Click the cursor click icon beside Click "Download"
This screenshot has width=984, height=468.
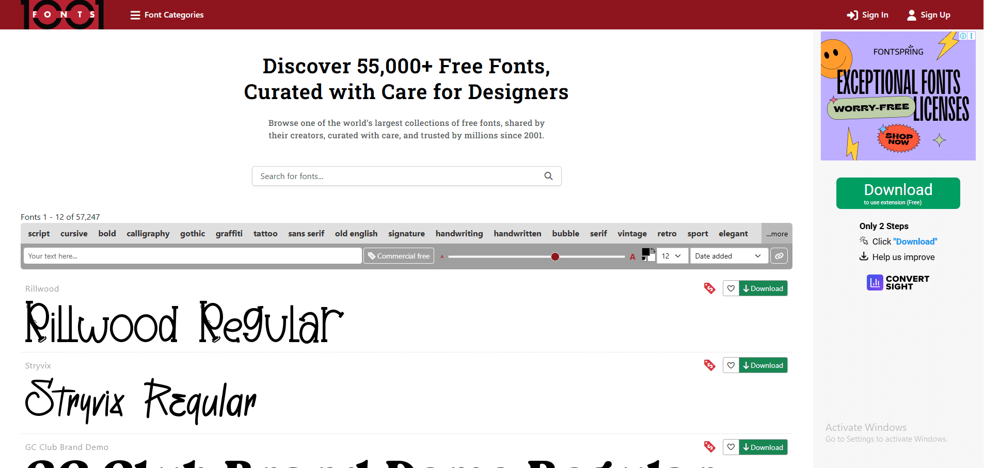[864, 240]
